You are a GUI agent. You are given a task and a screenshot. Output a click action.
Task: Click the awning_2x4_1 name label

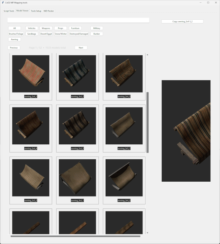[31, 97]
